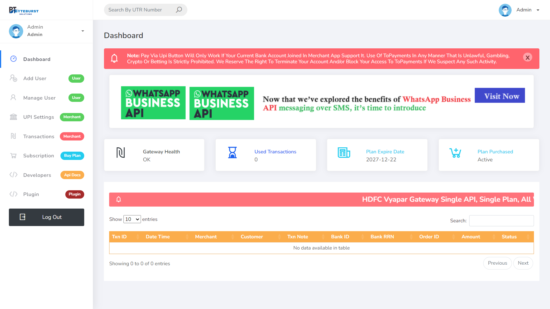Screen dimensions: 550x309
Task: Click the top-right Admin avatar
Action: point(505,10)
